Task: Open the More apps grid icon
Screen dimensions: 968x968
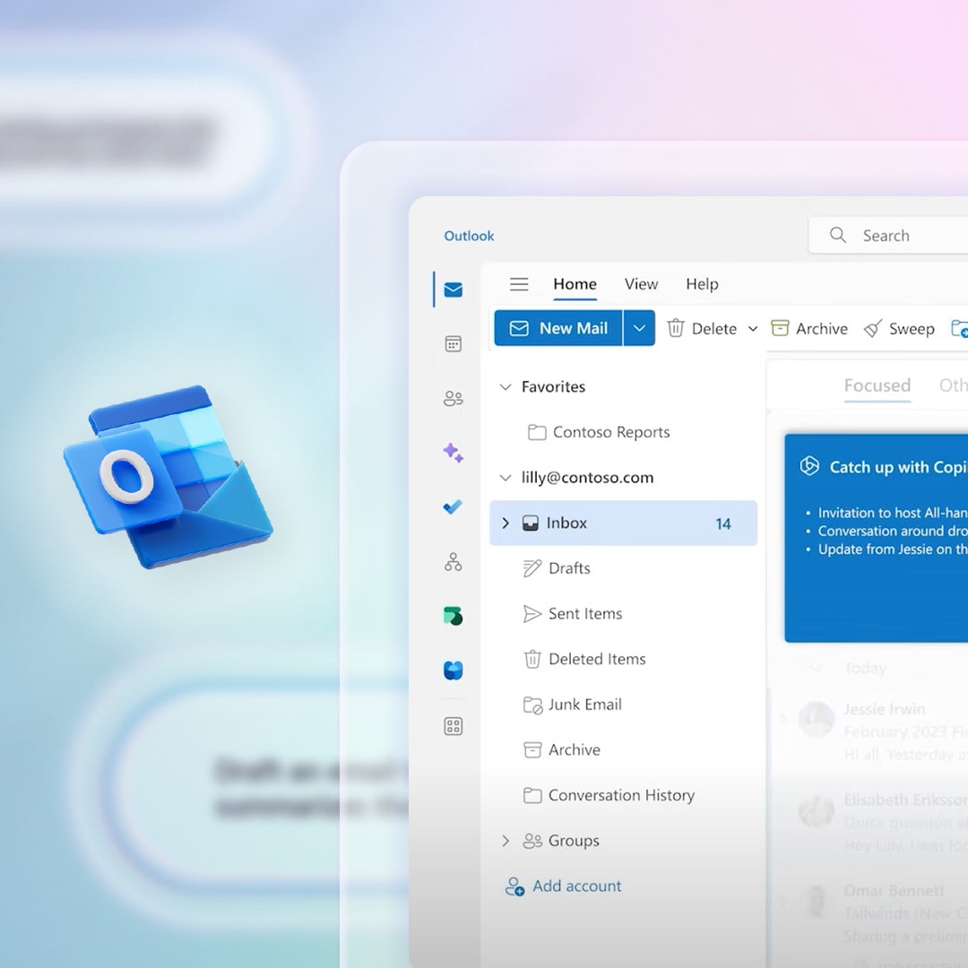Action: (x=454, y=726)
